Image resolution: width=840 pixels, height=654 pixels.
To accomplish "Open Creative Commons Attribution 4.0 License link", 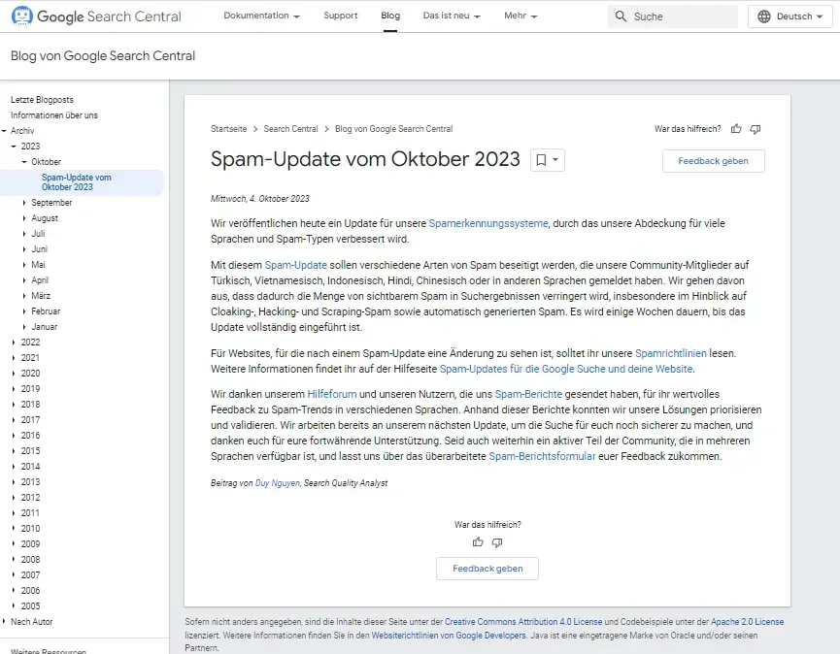I will tap(523, 622).
